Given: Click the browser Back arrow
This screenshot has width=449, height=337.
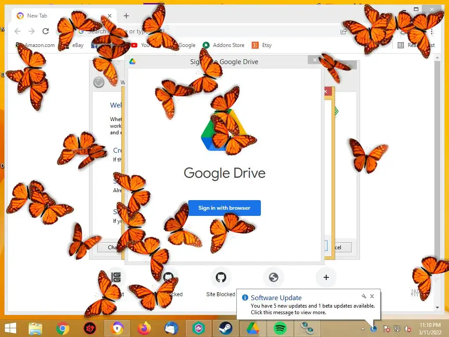Looking at the screenshot, I should pos(18,31).
